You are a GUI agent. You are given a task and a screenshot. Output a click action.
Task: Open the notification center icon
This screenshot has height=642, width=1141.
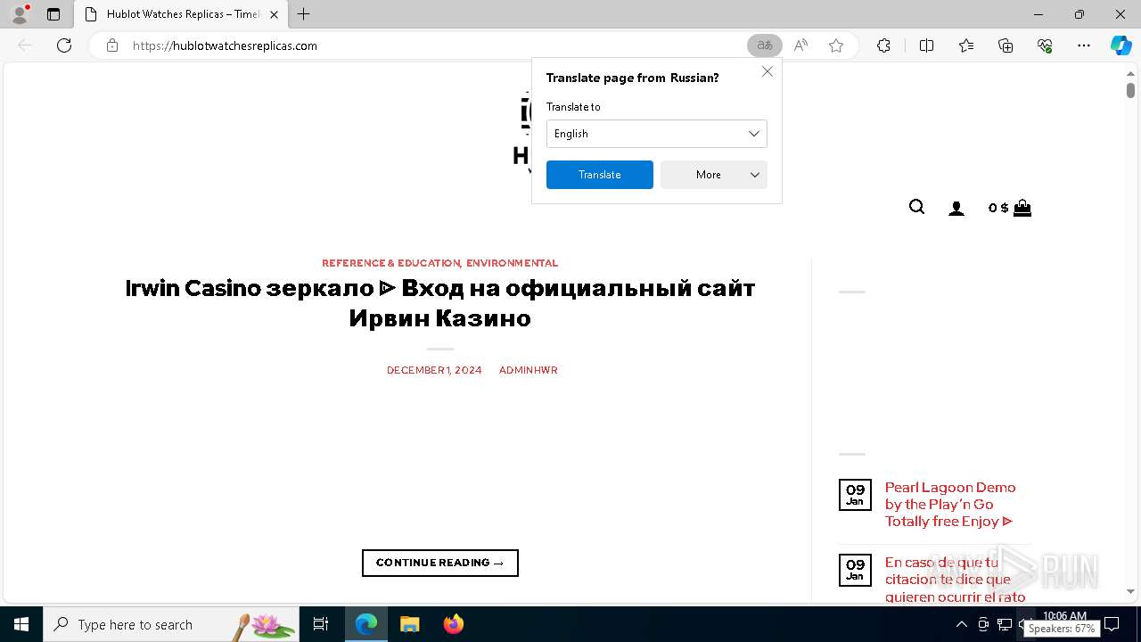(x=1112, y=624)
